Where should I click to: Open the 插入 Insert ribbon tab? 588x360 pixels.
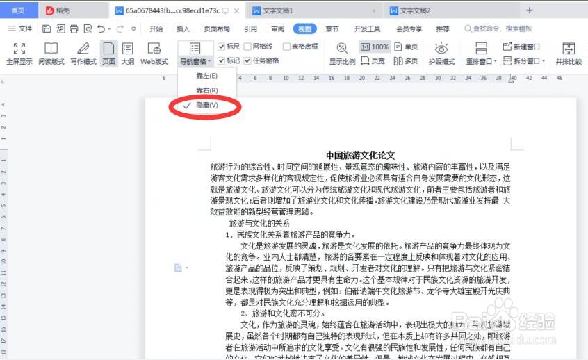click(183, 29)
